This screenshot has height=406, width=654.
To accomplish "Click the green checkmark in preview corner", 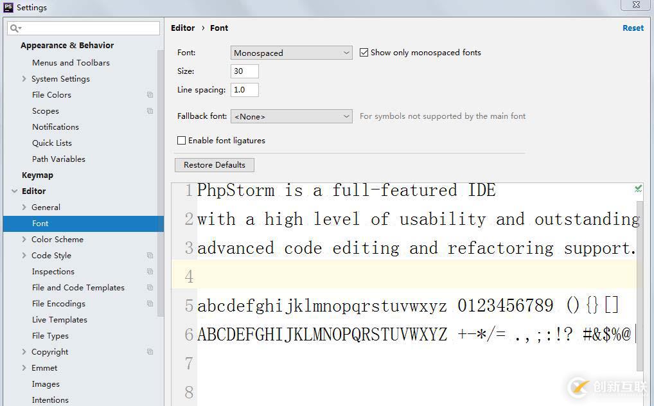I will point(638,189).
